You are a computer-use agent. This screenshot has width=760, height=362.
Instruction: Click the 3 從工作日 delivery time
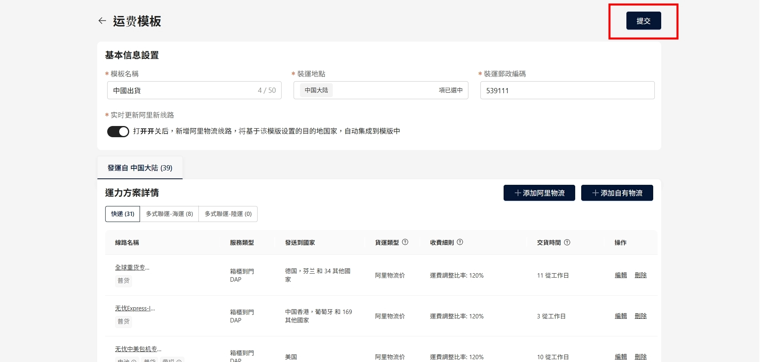[551, 316]
